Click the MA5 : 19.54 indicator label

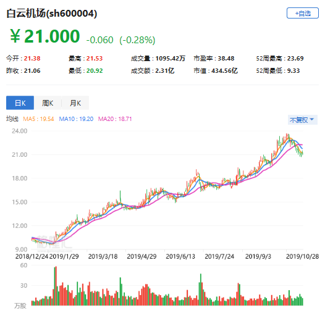[38, 119]
